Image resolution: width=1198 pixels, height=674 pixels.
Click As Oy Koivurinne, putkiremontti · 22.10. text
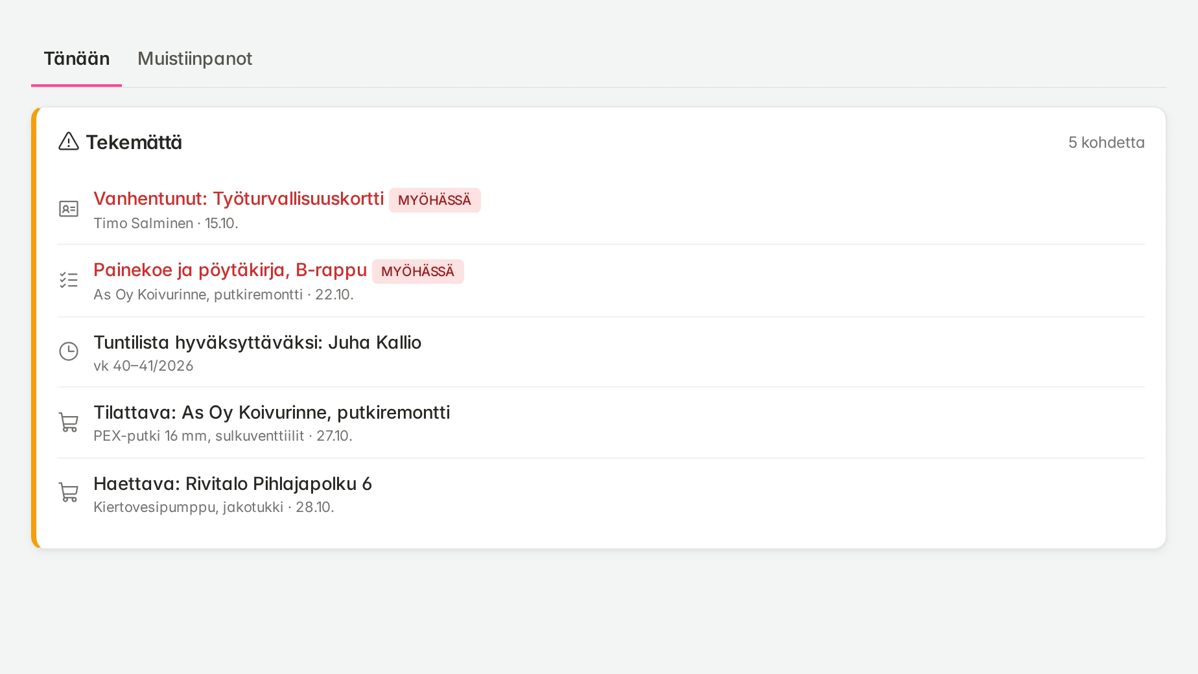click(224, 294)
